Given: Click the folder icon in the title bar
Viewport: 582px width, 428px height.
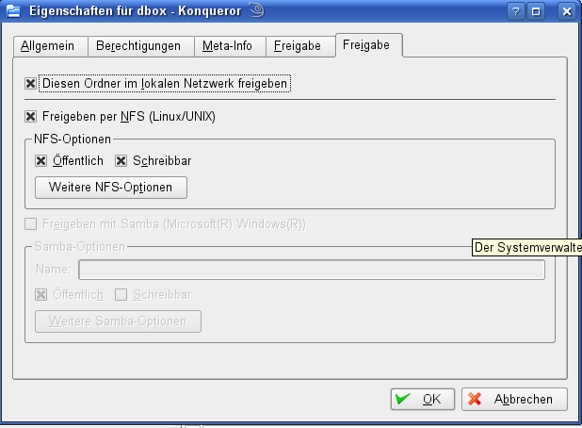Looking at the screenshot, I should pos(13,11).
